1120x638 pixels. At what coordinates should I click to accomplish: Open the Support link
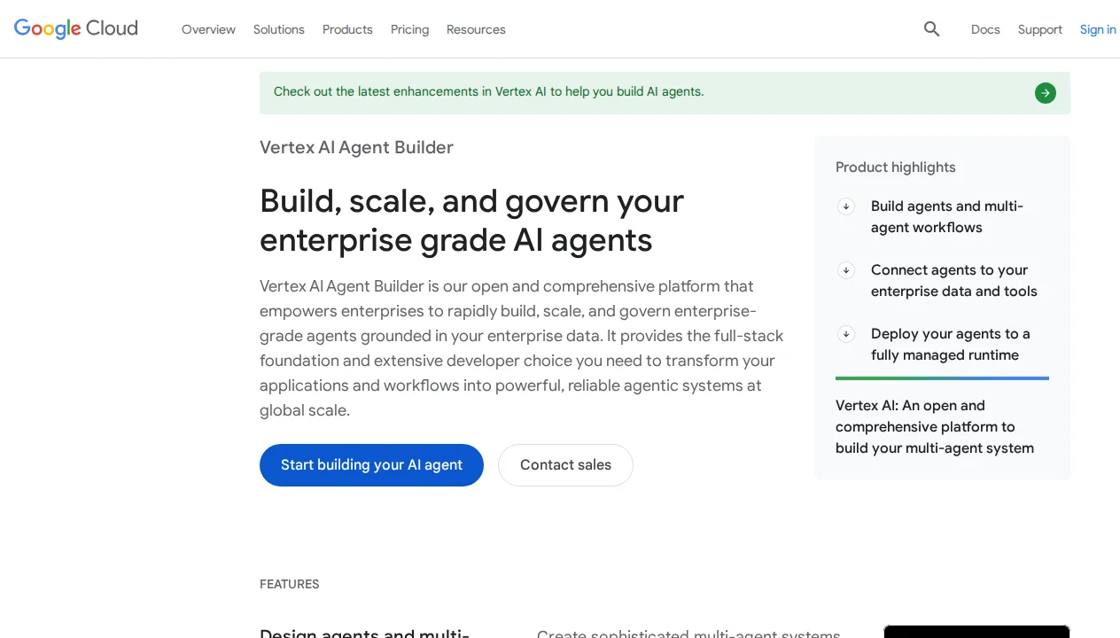1039,29
